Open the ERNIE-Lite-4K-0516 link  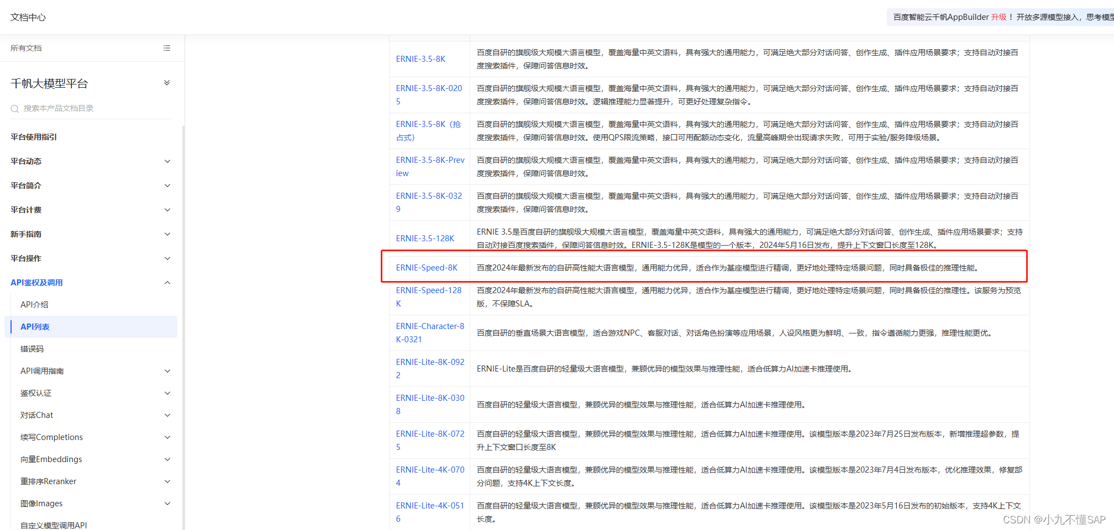click(x=430, y=512)
